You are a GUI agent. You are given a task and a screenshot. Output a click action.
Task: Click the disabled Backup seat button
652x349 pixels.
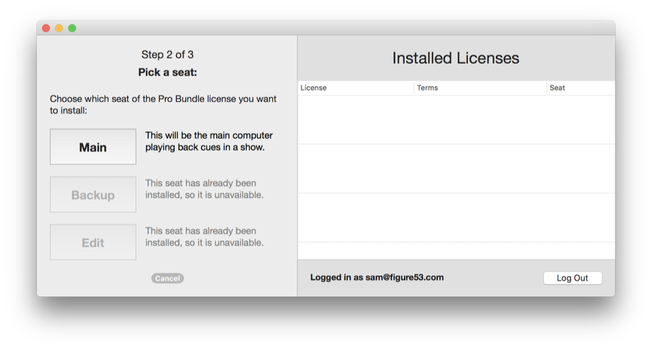coord(93,195)
